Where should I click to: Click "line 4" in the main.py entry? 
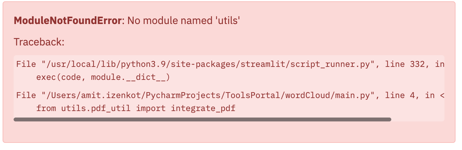[402, 95]
